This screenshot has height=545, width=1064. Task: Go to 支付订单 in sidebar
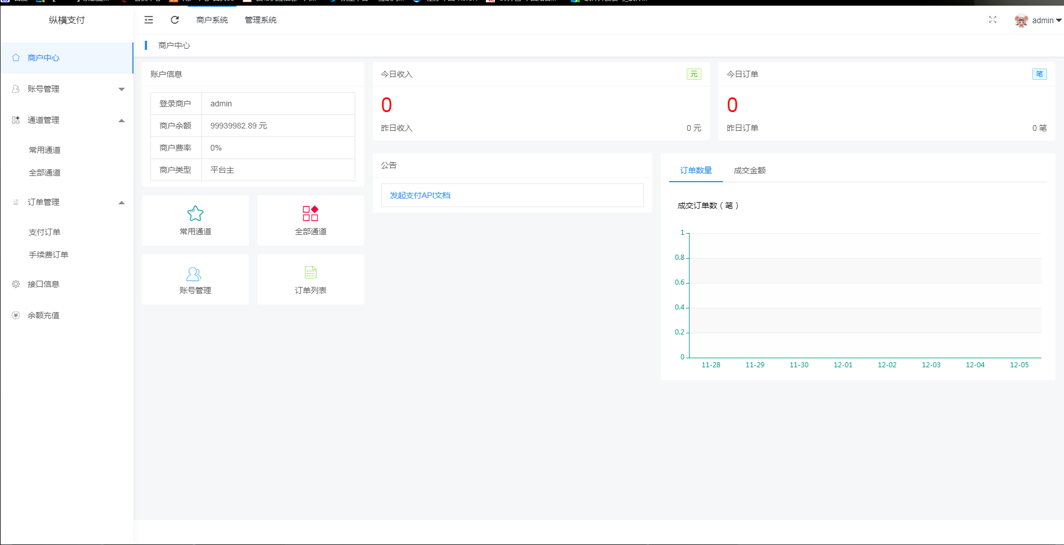click(45, 232)
